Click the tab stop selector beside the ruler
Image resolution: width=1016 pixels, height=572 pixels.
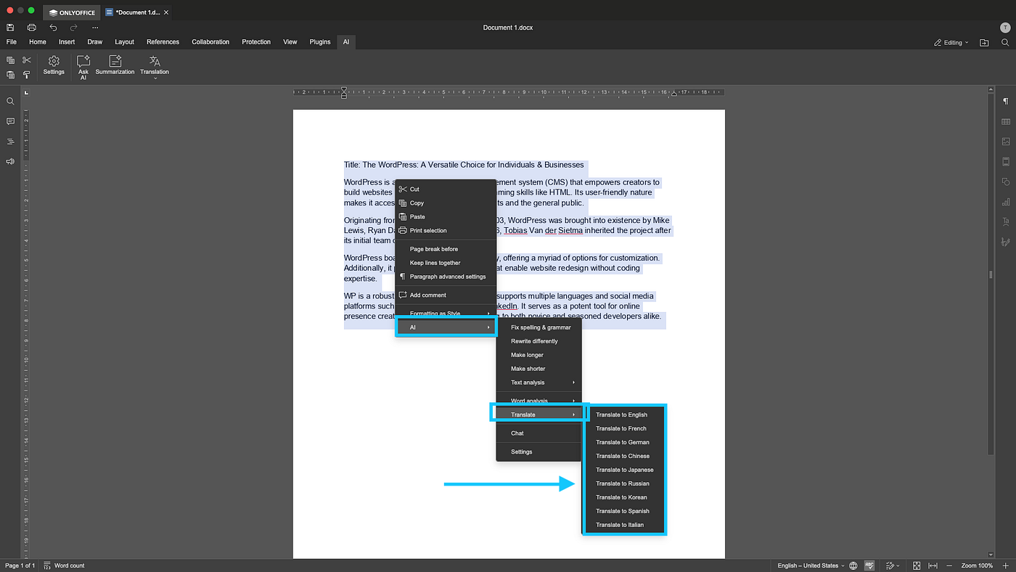pos(26,93)
